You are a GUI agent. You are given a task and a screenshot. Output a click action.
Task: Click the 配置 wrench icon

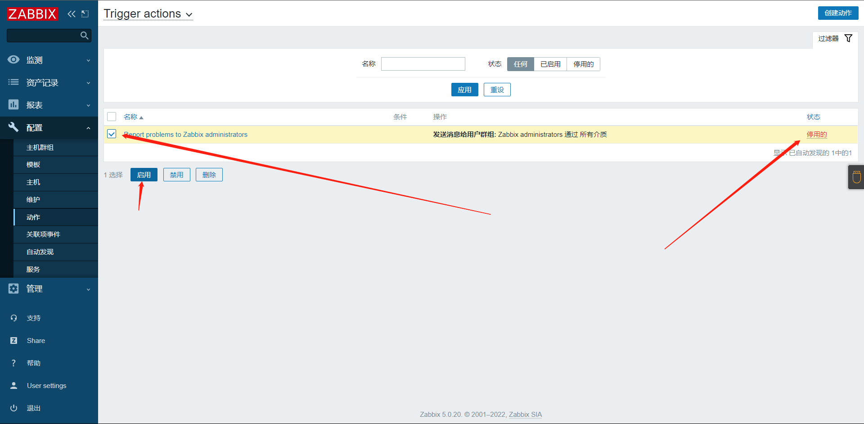13,127
